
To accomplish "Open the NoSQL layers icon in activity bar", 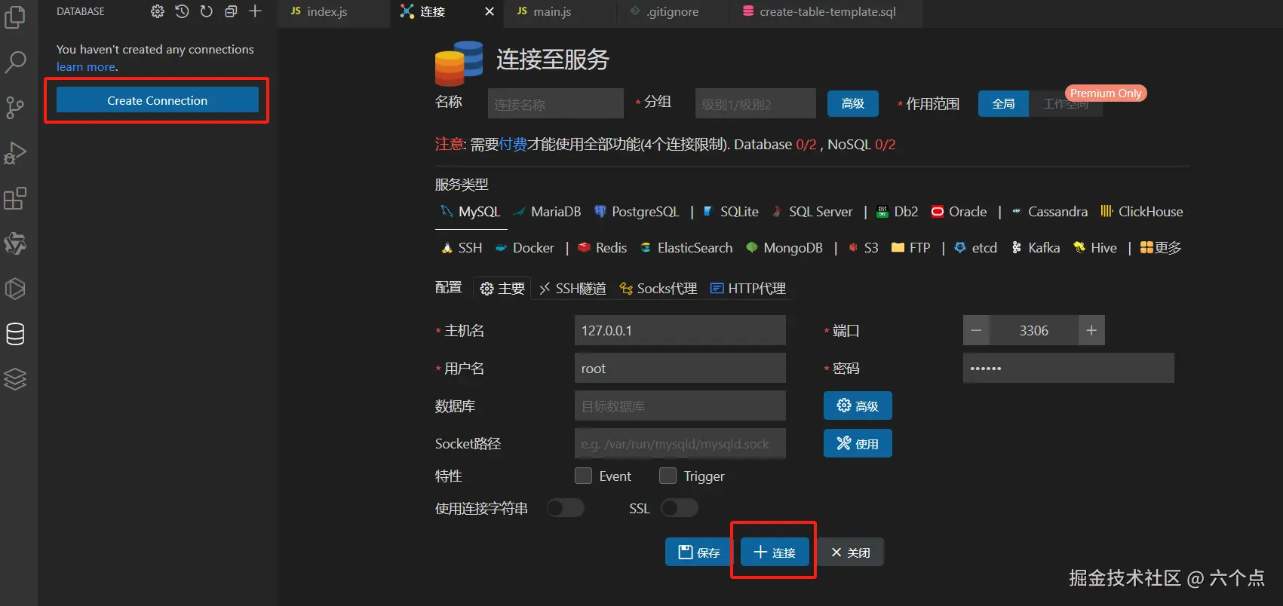I will (x=15, y=379).
